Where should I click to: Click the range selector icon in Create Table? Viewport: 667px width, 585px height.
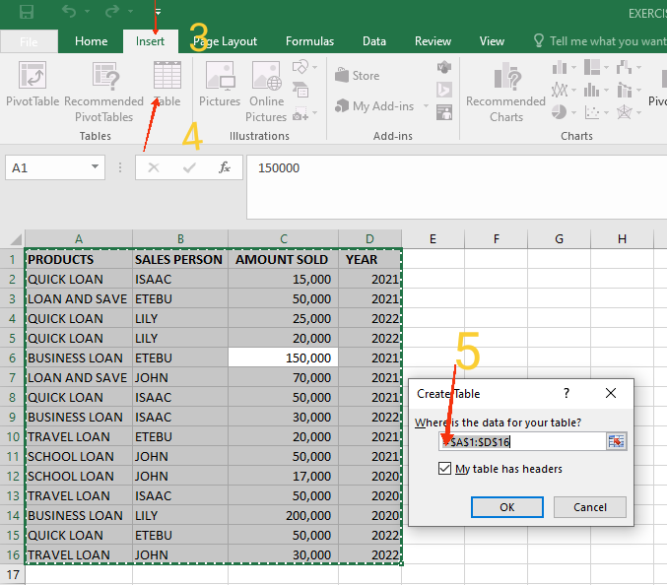pos(616,442)
